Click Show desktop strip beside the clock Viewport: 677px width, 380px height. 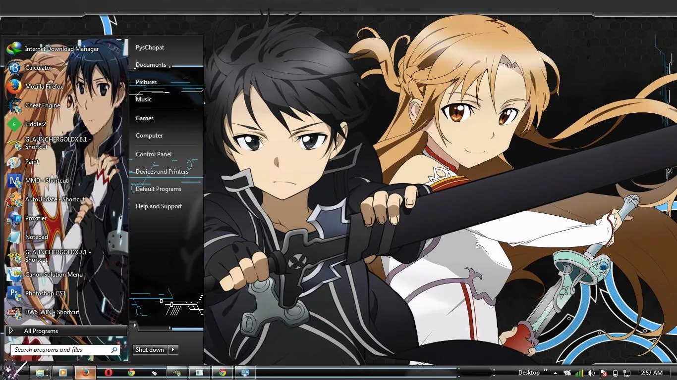pos(673,373)
